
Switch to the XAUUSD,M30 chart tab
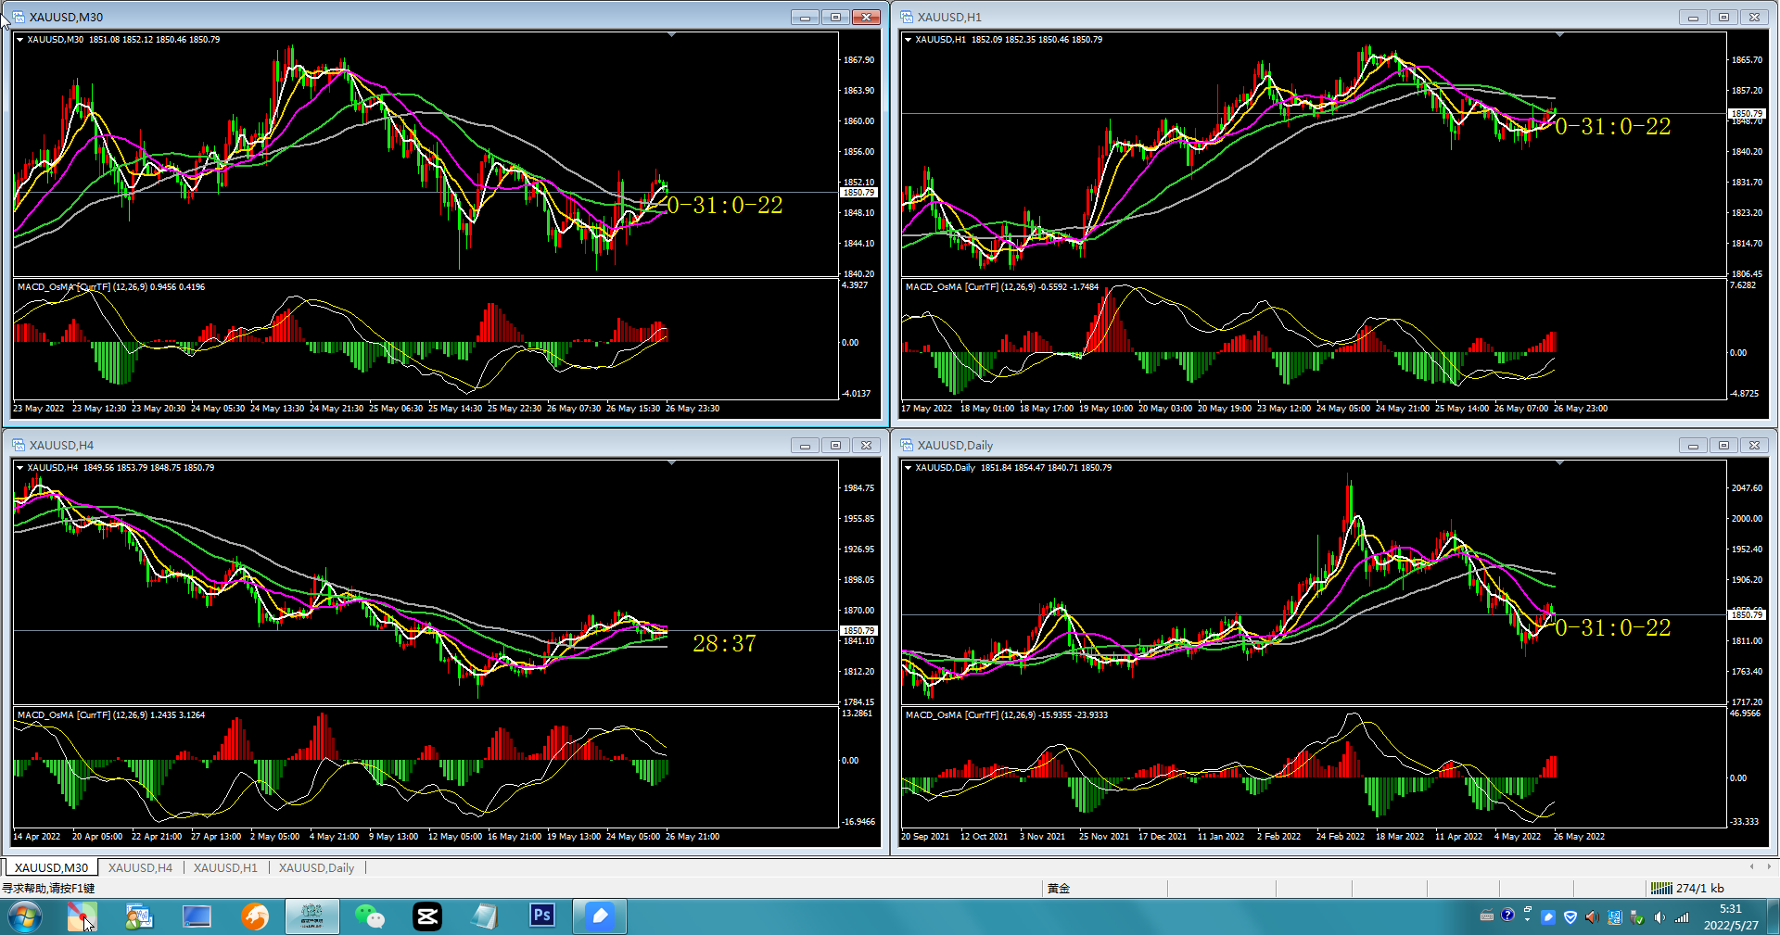coord(51,867)
